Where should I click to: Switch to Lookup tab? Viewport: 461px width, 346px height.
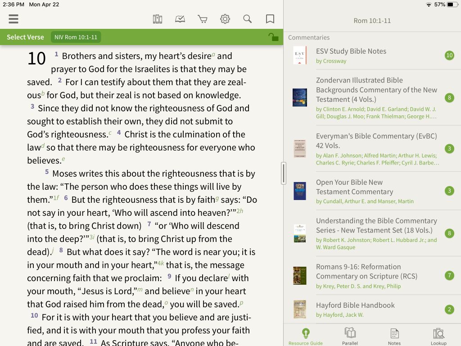point(438,336)
